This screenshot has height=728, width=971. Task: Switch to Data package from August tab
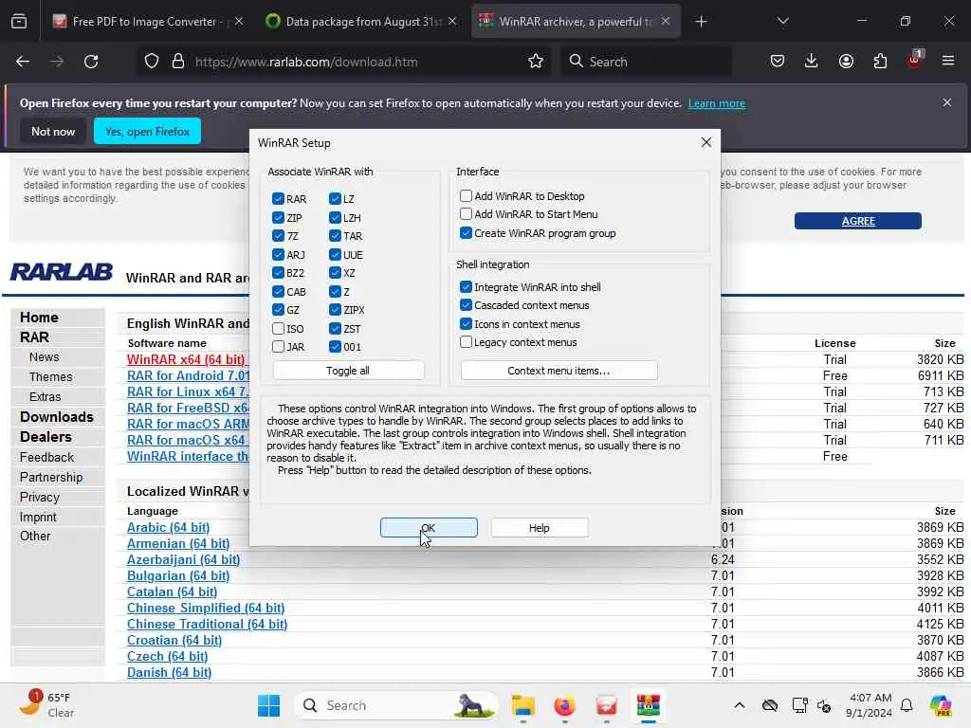(x=362, y=22)
